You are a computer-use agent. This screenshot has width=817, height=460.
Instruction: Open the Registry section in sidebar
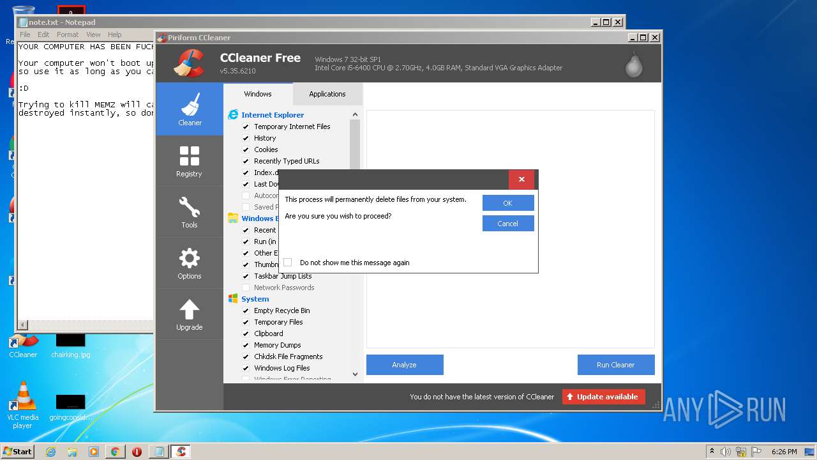click(x=190, y=160)
